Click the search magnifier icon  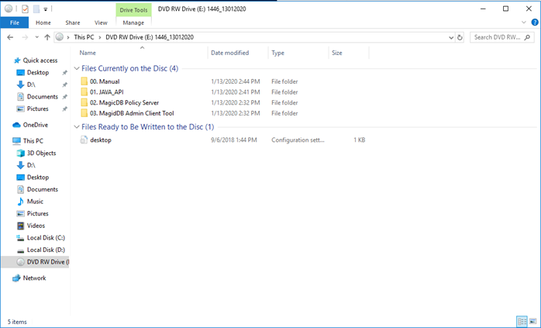(x=527, y=37)
